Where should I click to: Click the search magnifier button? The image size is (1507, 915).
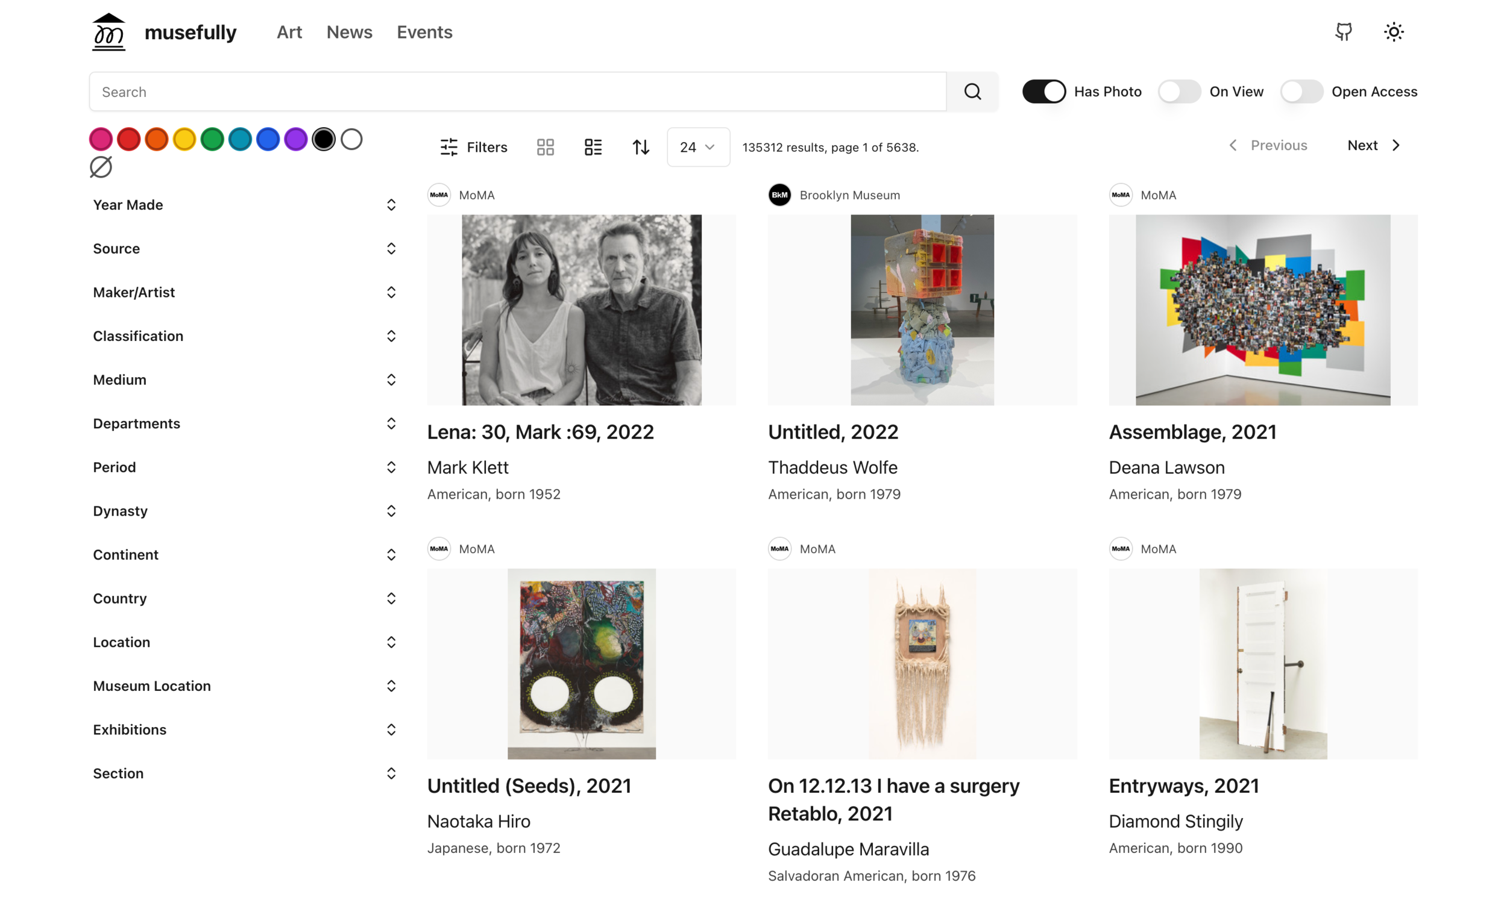pyautogui.click(x=972, y=92)
